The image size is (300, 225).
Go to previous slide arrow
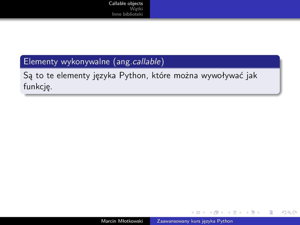pyautogui.click(x=193, y=212)
